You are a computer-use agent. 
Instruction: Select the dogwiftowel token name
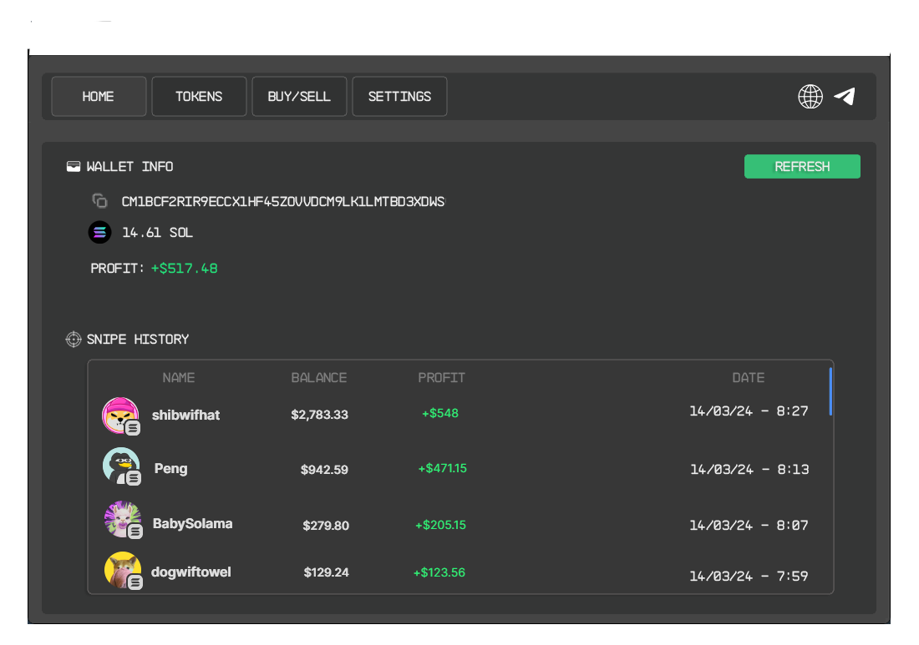pyautogui.click(x=191, y=572)
